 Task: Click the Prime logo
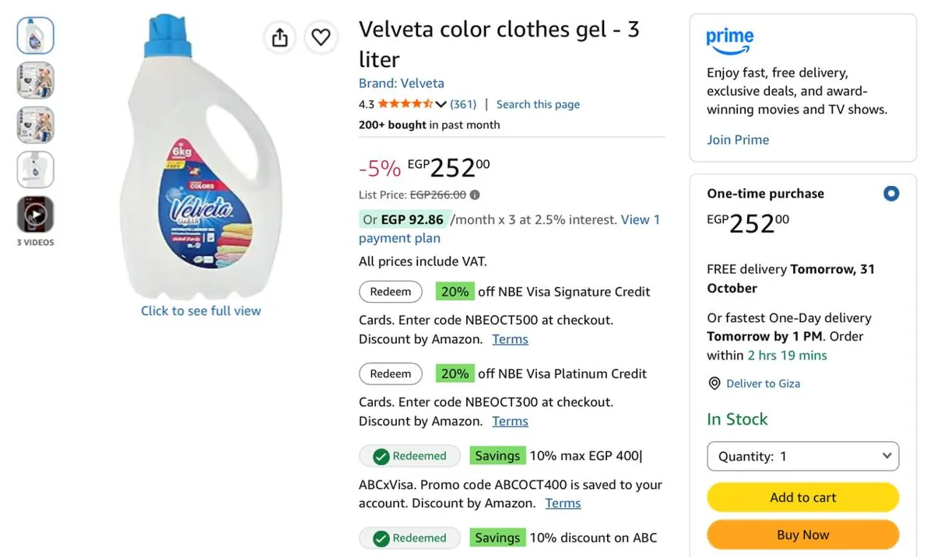click(x=729, y=41)
